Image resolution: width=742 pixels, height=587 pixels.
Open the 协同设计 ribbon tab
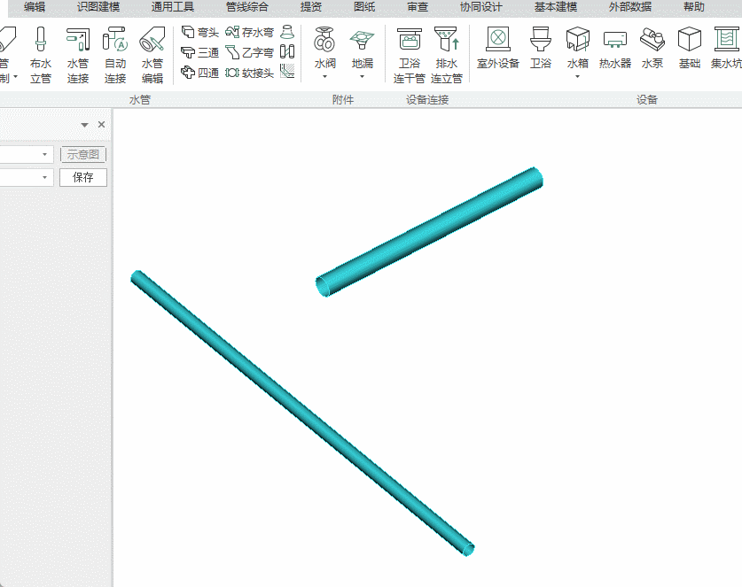pos(480,7)
